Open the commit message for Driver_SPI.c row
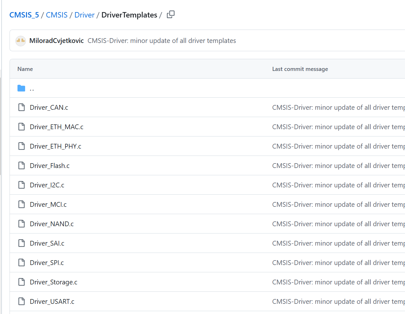Image resolution: width=405 pixels, height=314 pixels. pyautogui.click(x=339, y=263)
